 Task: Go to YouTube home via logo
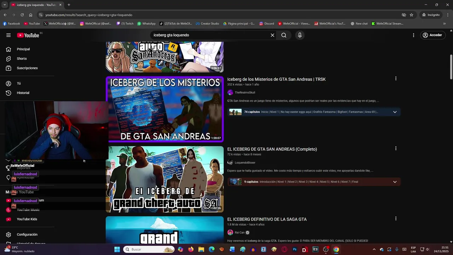pyautogui.click(x=28, y=35)
